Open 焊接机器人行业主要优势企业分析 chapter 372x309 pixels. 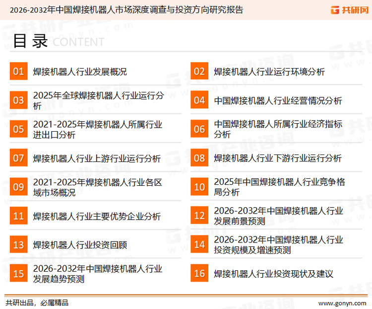click(x=97, y=216)
